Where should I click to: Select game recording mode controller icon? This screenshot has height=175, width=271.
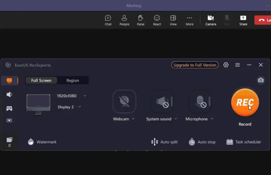click(9, 108)
